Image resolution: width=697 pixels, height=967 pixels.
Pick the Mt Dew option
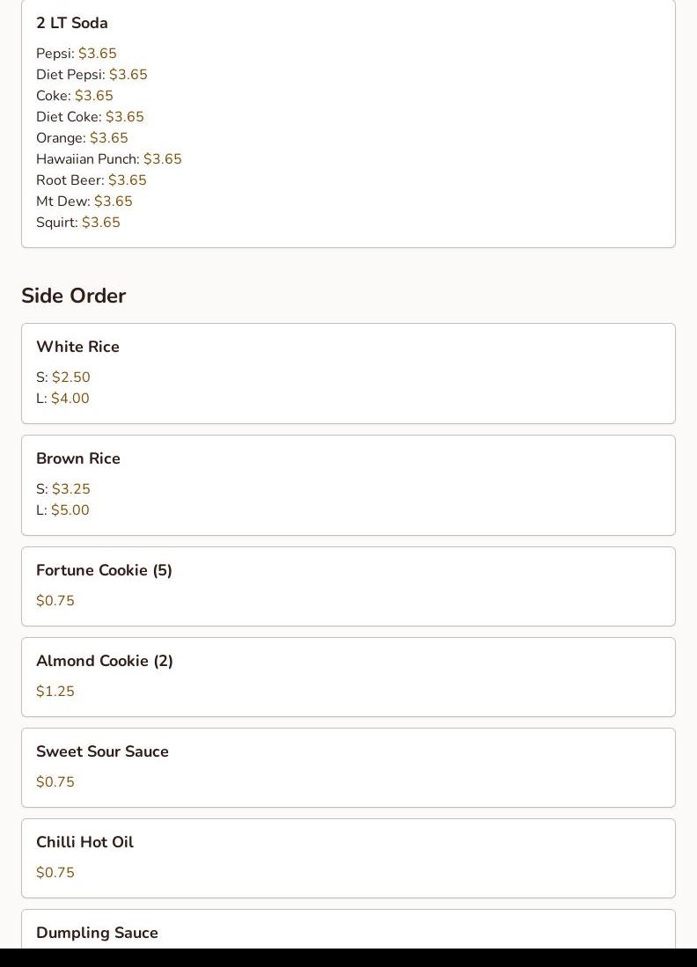[84, 201]
